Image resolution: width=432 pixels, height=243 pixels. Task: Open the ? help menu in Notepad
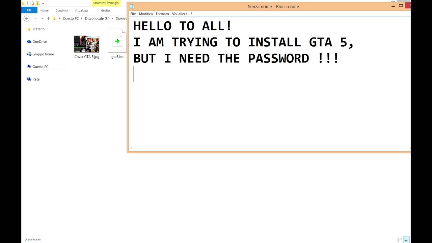click(191, 14)
